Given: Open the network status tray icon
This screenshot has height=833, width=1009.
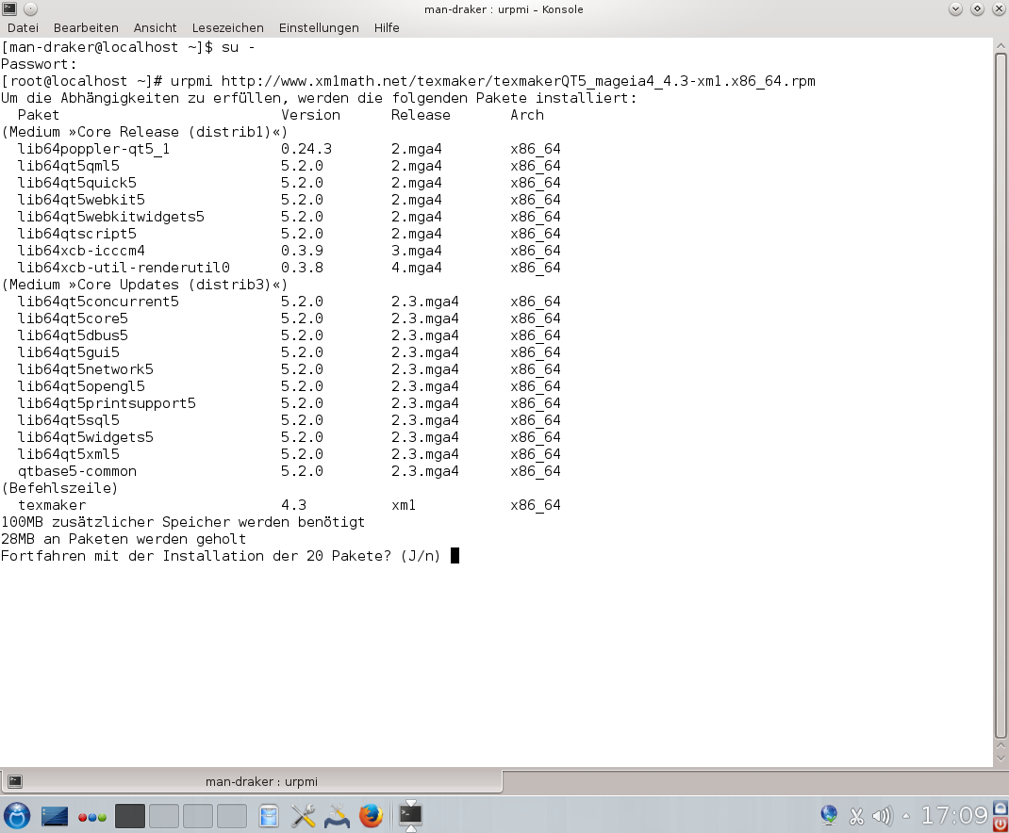Looking at the screenshot, I should pyautogui.click(x=829, y=816).
